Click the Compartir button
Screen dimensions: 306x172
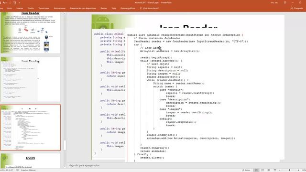point(296,8)
